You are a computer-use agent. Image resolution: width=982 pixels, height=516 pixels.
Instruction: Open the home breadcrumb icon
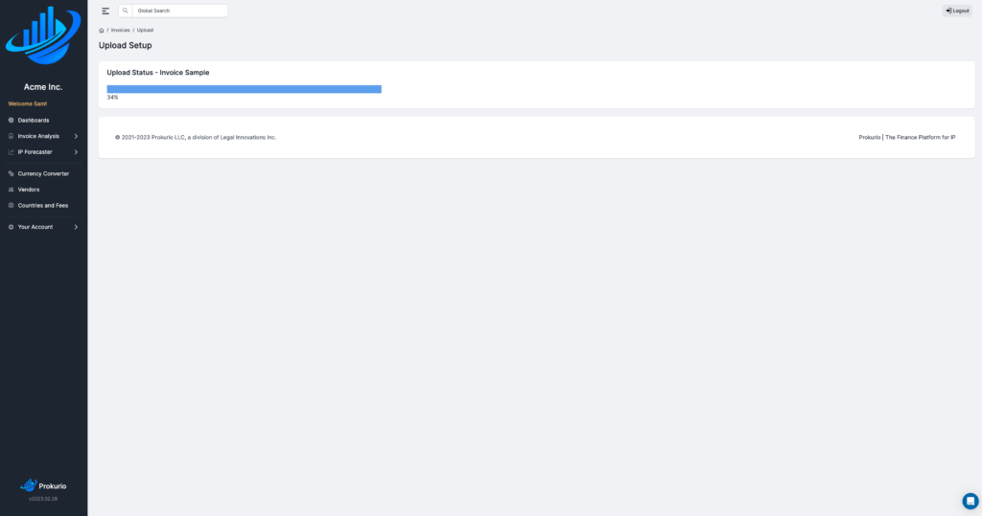(102, 30)
